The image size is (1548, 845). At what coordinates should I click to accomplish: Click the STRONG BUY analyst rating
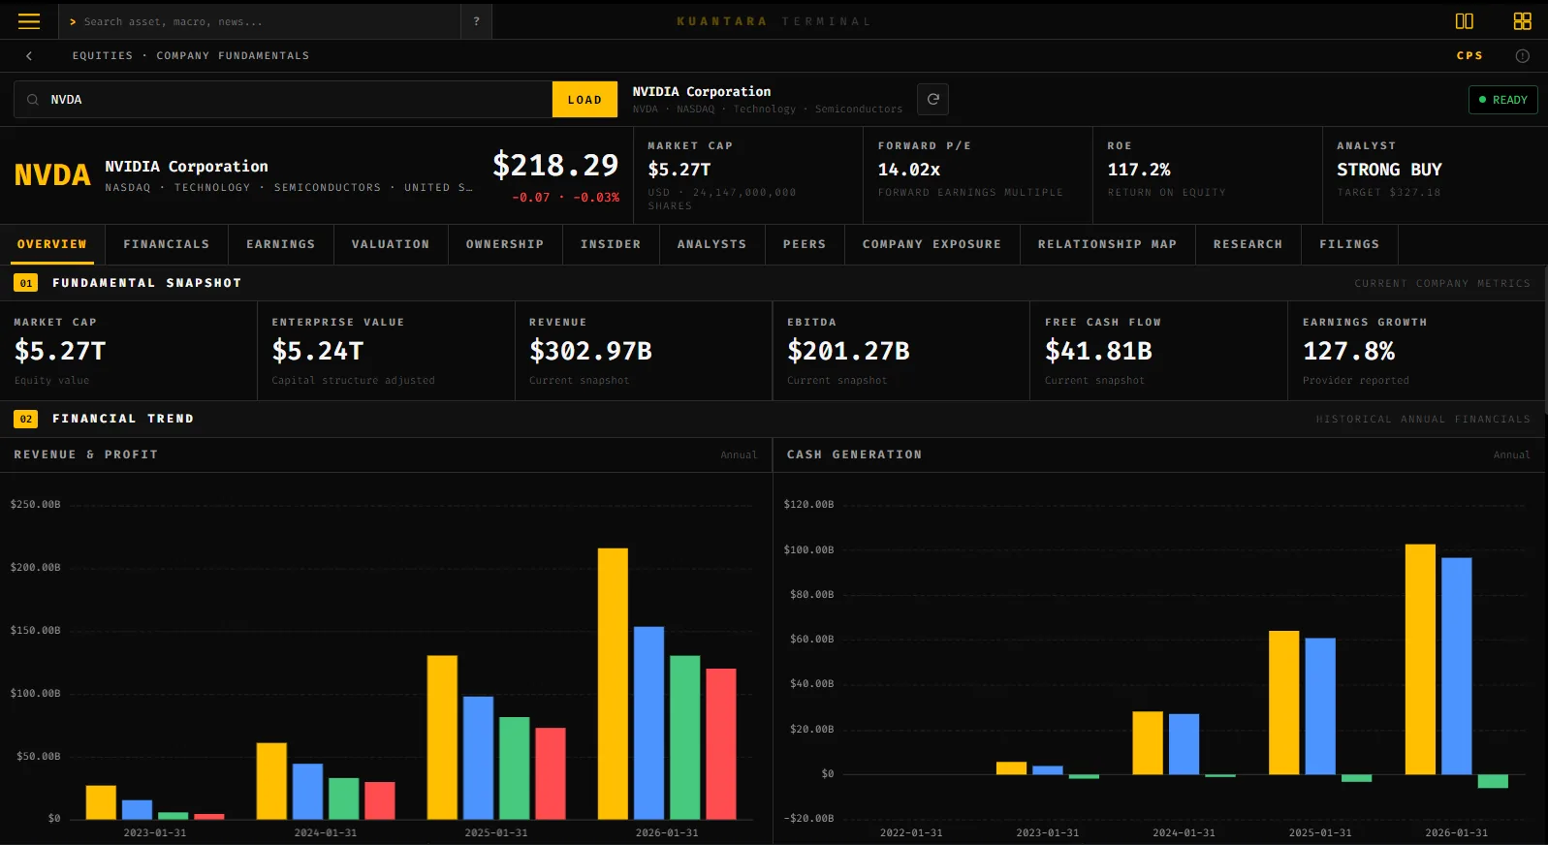click(1389, 170)
